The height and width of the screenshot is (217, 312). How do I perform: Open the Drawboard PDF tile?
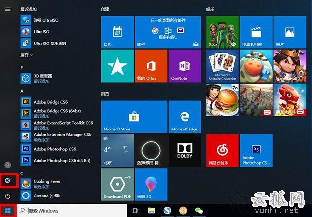click(117, 184)
